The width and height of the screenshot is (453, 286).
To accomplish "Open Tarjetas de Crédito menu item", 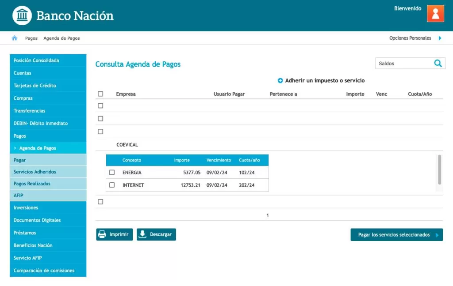I will (x=48, y=86).
